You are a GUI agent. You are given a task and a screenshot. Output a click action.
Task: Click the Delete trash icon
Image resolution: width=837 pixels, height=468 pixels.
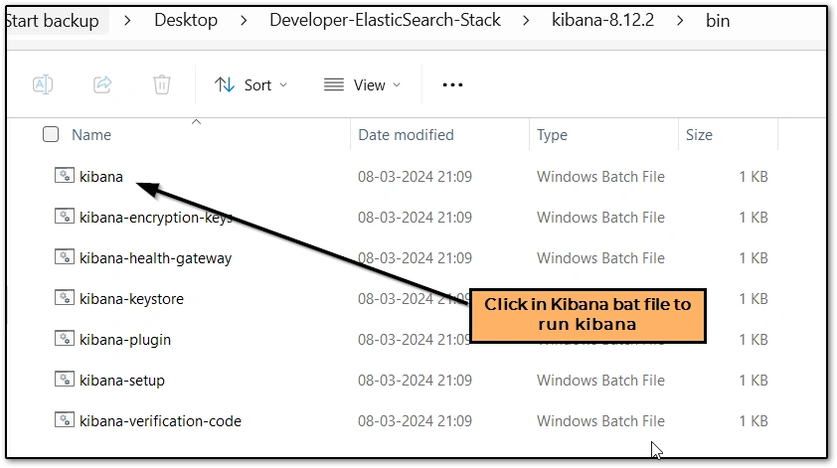(162, 84)
